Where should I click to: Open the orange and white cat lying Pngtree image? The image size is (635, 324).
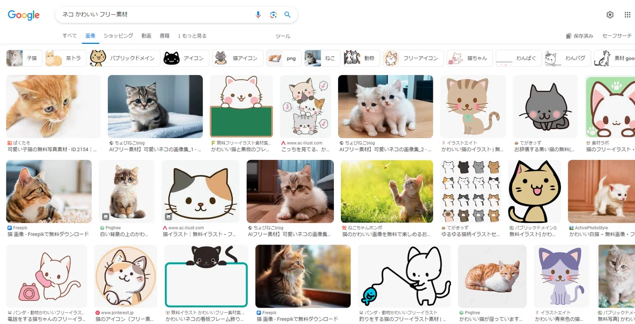point(492,276)
